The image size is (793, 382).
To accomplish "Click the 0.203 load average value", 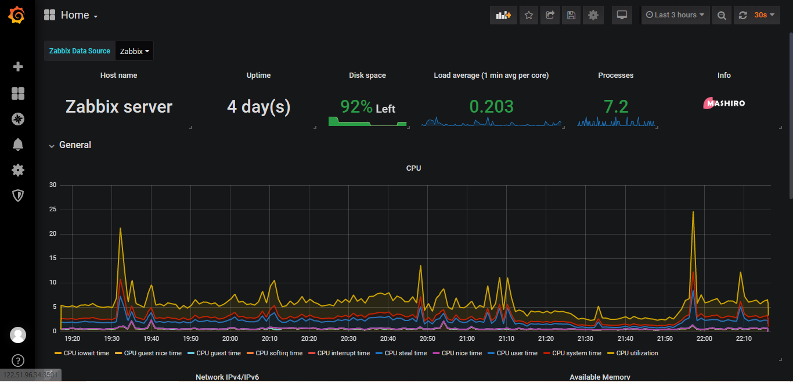I will pos(491,107).
